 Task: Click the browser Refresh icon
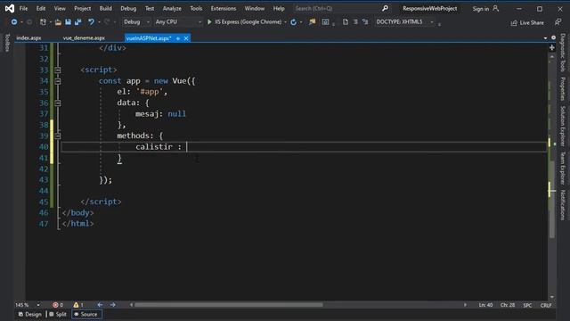point(293,22)
